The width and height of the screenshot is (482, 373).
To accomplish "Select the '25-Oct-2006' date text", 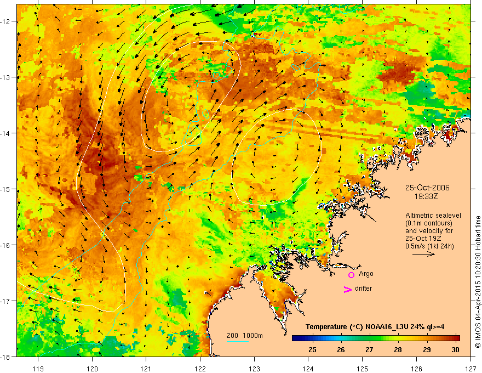I will coord(427,188).
